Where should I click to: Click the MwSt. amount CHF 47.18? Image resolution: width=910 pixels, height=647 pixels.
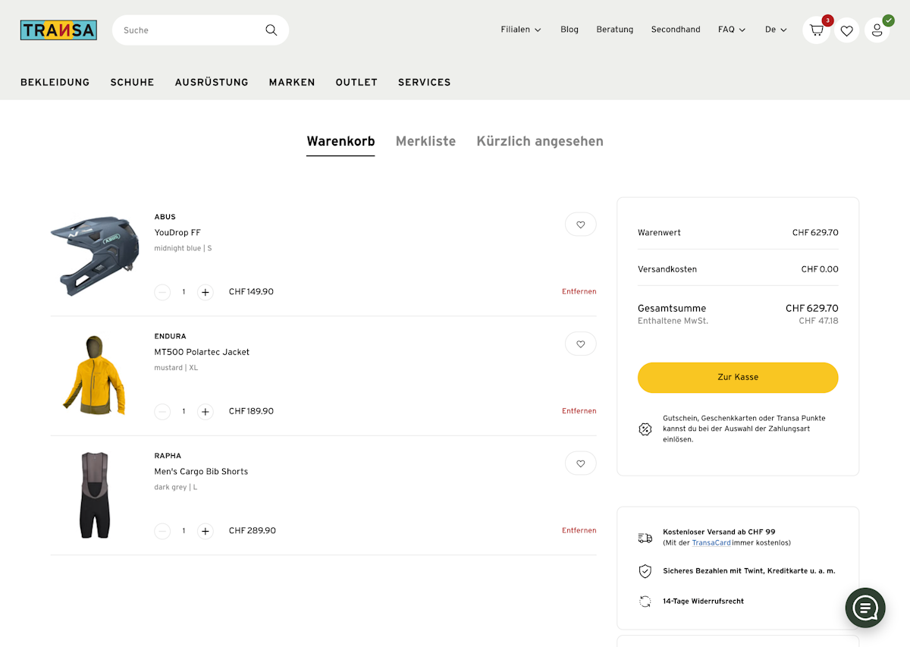pyautogui.click(x=818, y=322)
